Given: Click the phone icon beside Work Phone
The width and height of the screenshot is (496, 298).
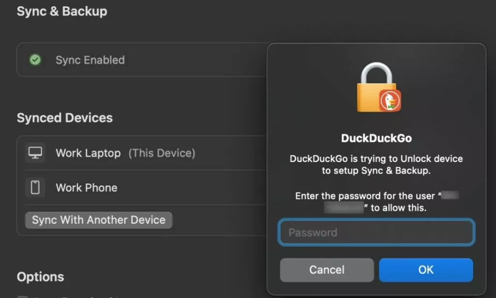Looking at the screenshot, I should [x=35, y=188].
